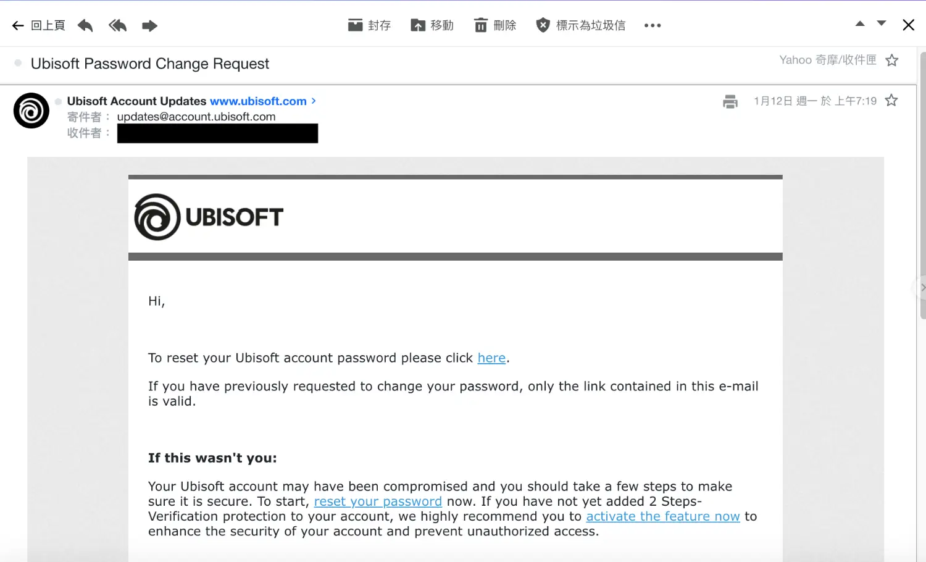Screen dimensions: 926x562
Task: Archive this email with 封存
Action: pos(369,25)
